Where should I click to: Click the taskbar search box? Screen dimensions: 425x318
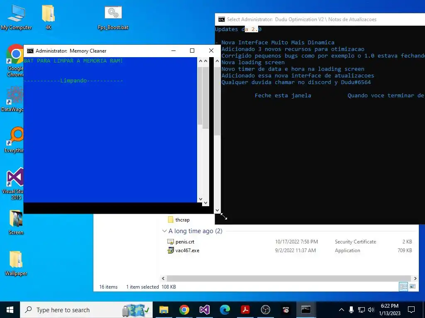[86, 310]
